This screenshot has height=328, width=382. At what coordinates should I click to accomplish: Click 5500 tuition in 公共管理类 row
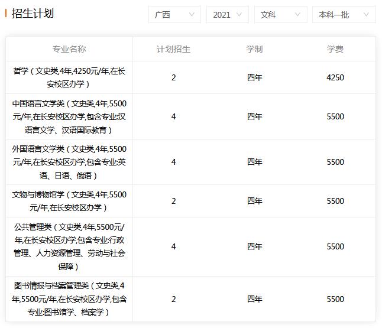pos(335,246)
